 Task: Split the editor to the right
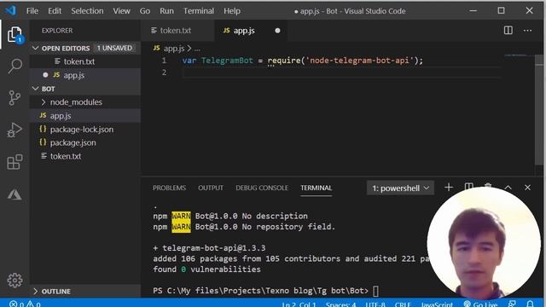(508, 31)
